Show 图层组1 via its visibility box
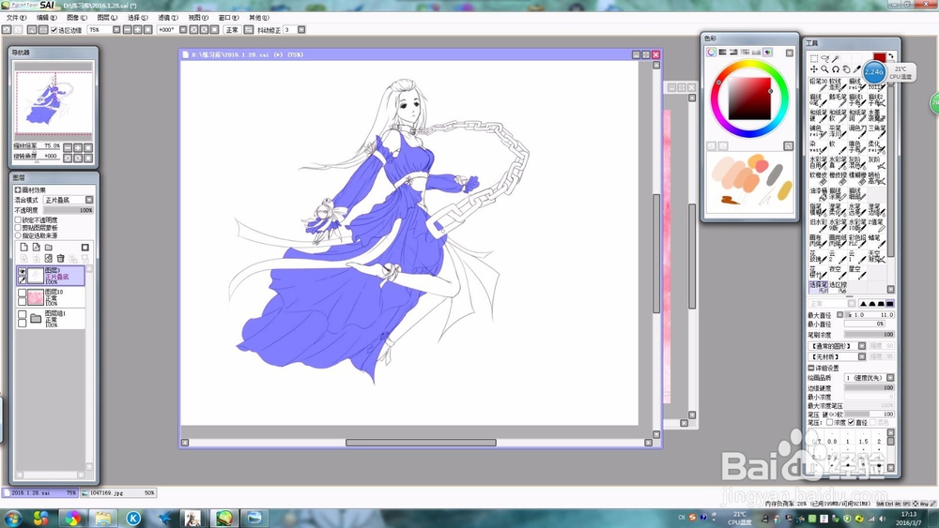939x528 pixels. 22,314
